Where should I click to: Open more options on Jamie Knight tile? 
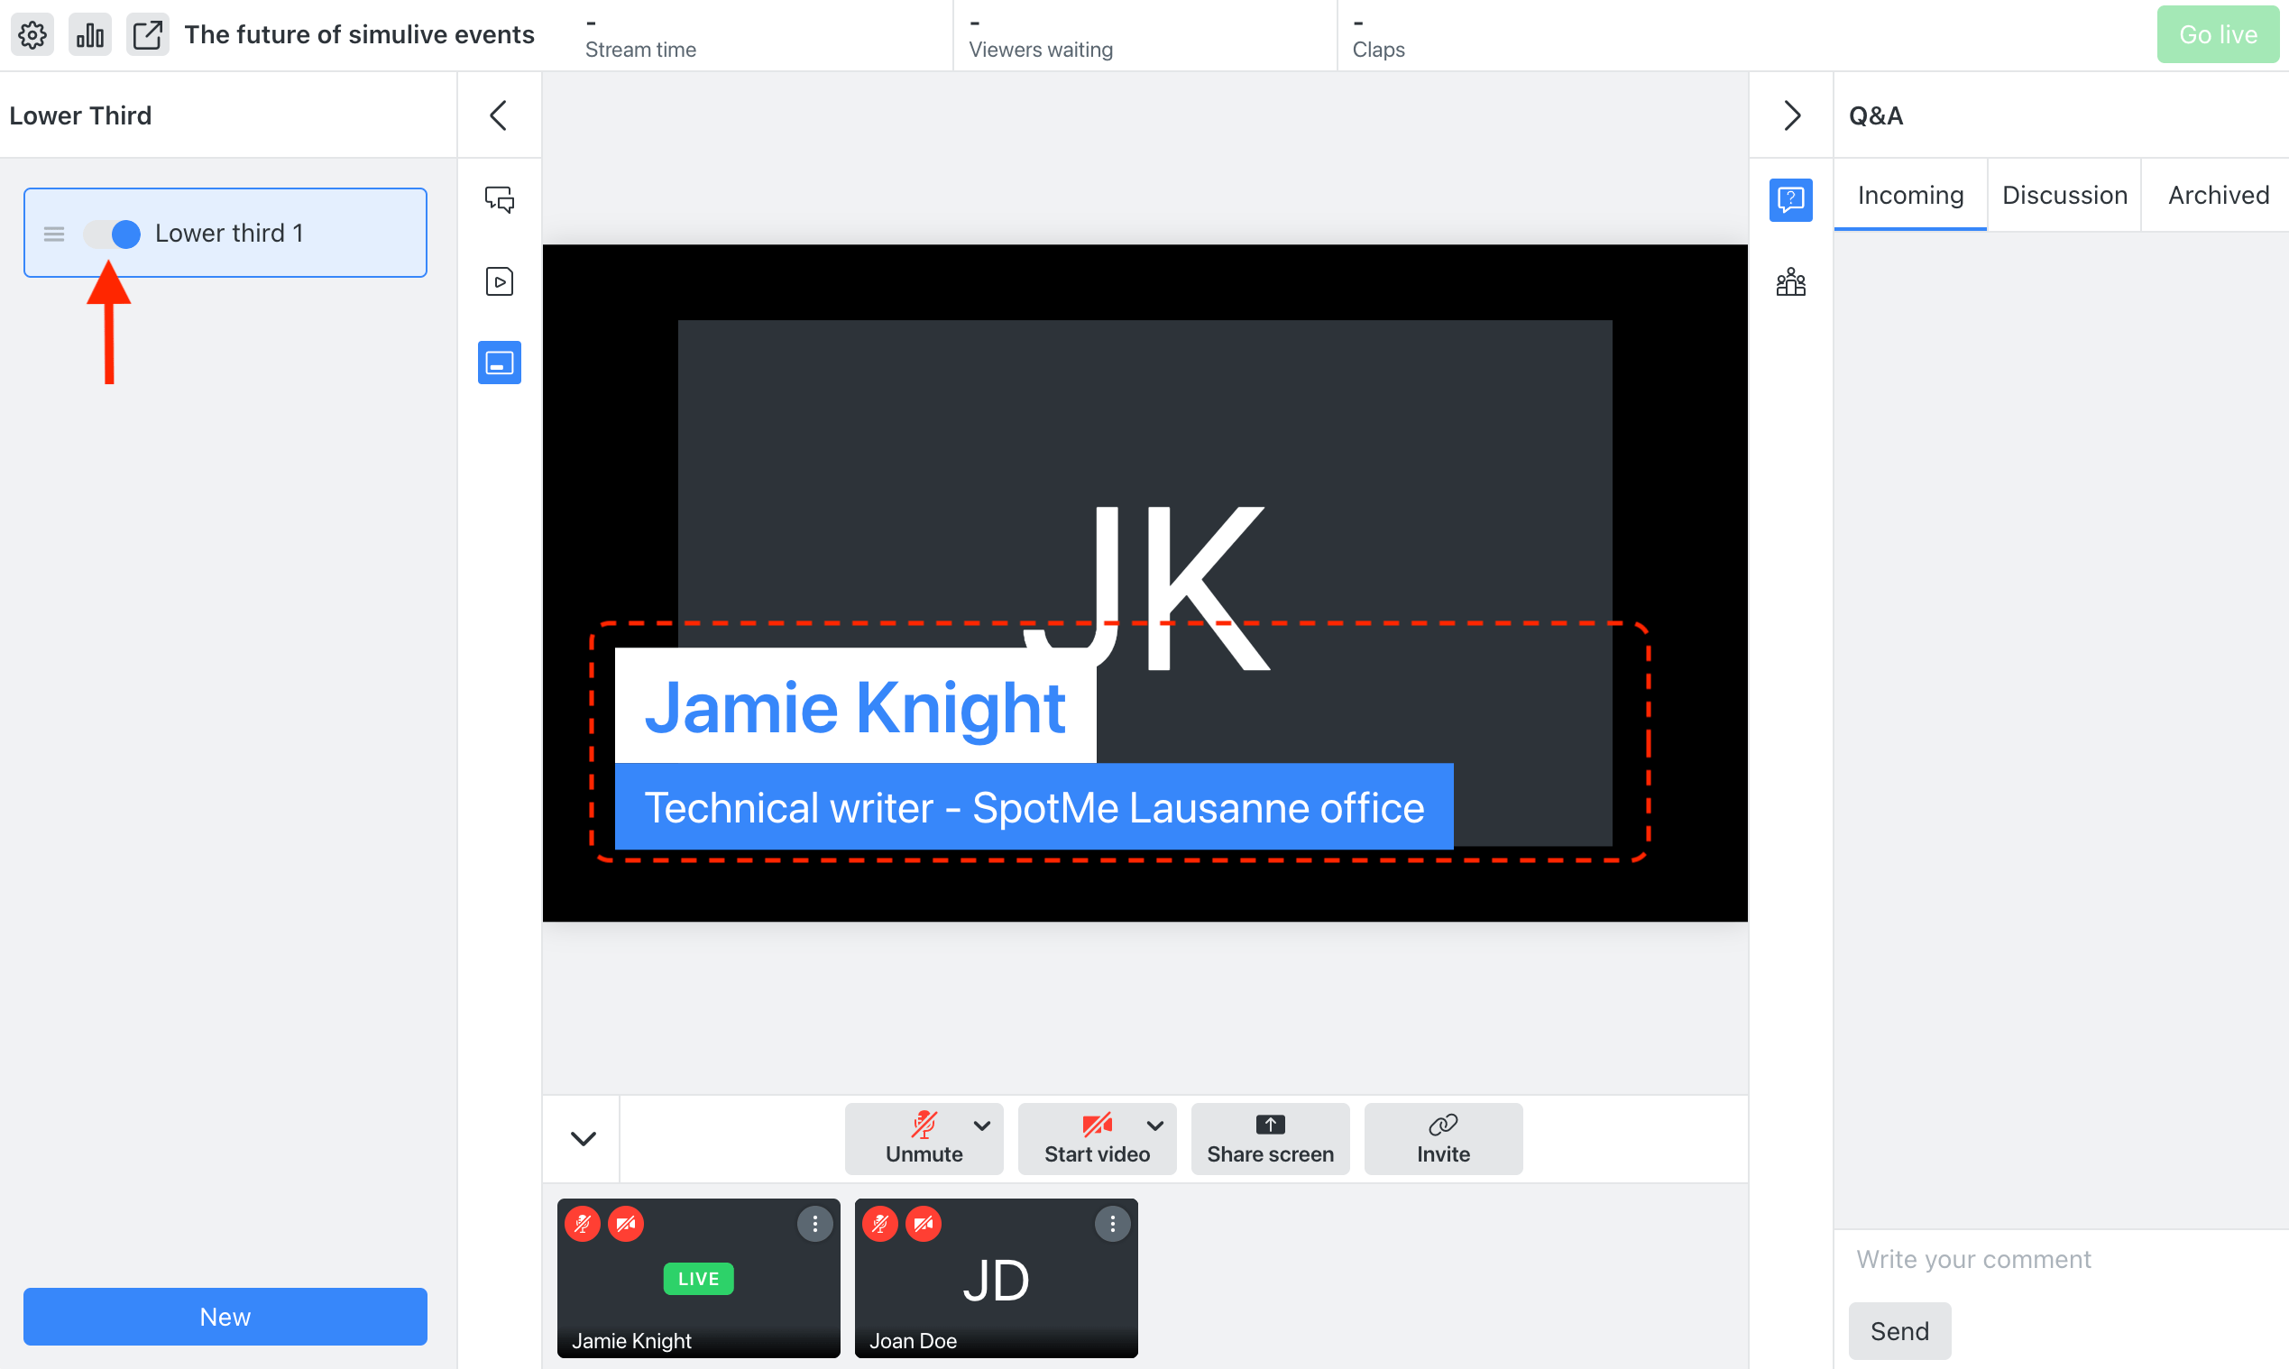click(814, 1223)
